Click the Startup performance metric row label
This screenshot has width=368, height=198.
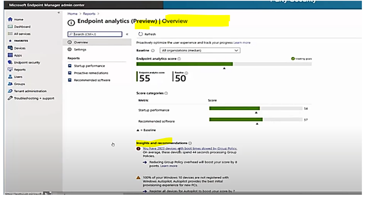tap(154, 110)
